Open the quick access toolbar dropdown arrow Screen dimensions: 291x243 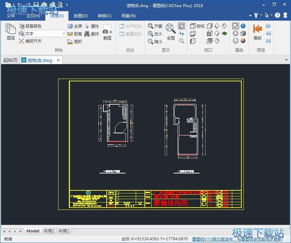click(x=67, y=5)
